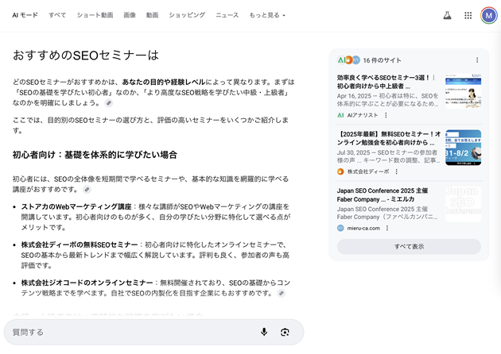Click the すべて表示 button

409,247
